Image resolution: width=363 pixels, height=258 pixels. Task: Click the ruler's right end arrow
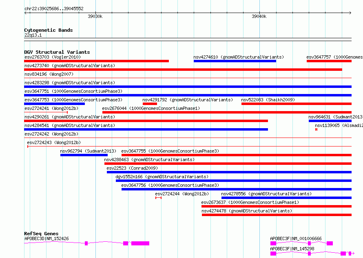point(350,13)
